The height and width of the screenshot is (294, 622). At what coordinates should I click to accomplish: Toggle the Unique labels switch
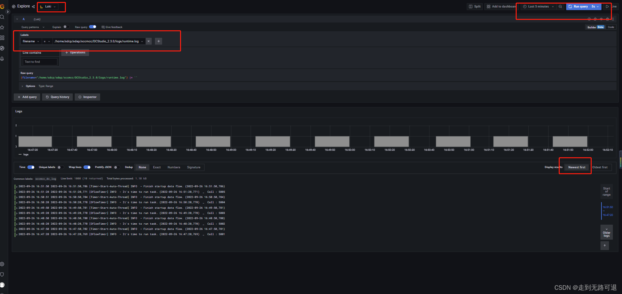pos(61,167)
